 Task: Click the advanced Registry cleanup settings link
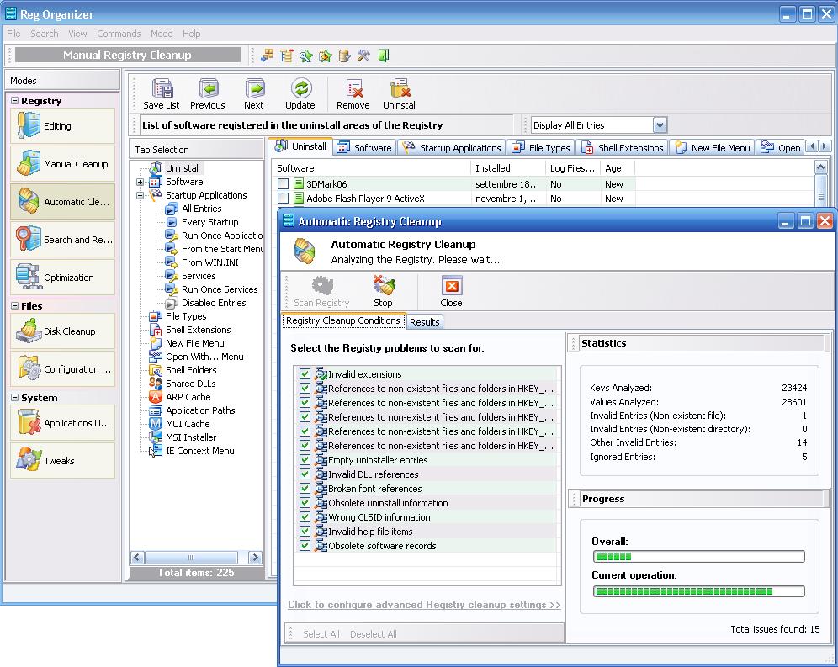coord(424,605)
